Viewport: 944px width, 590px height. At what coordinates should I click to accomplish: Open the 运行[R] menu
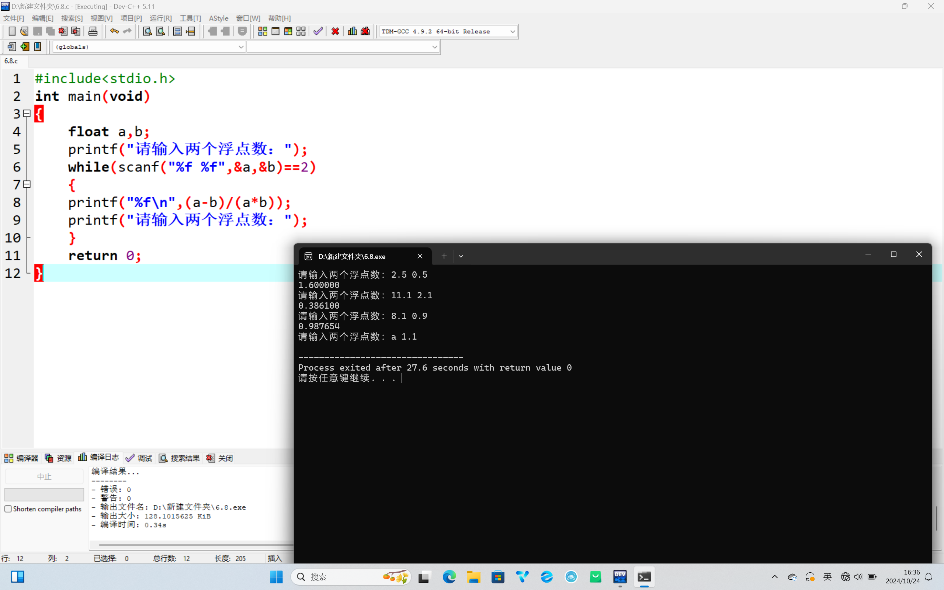point(160,18)
